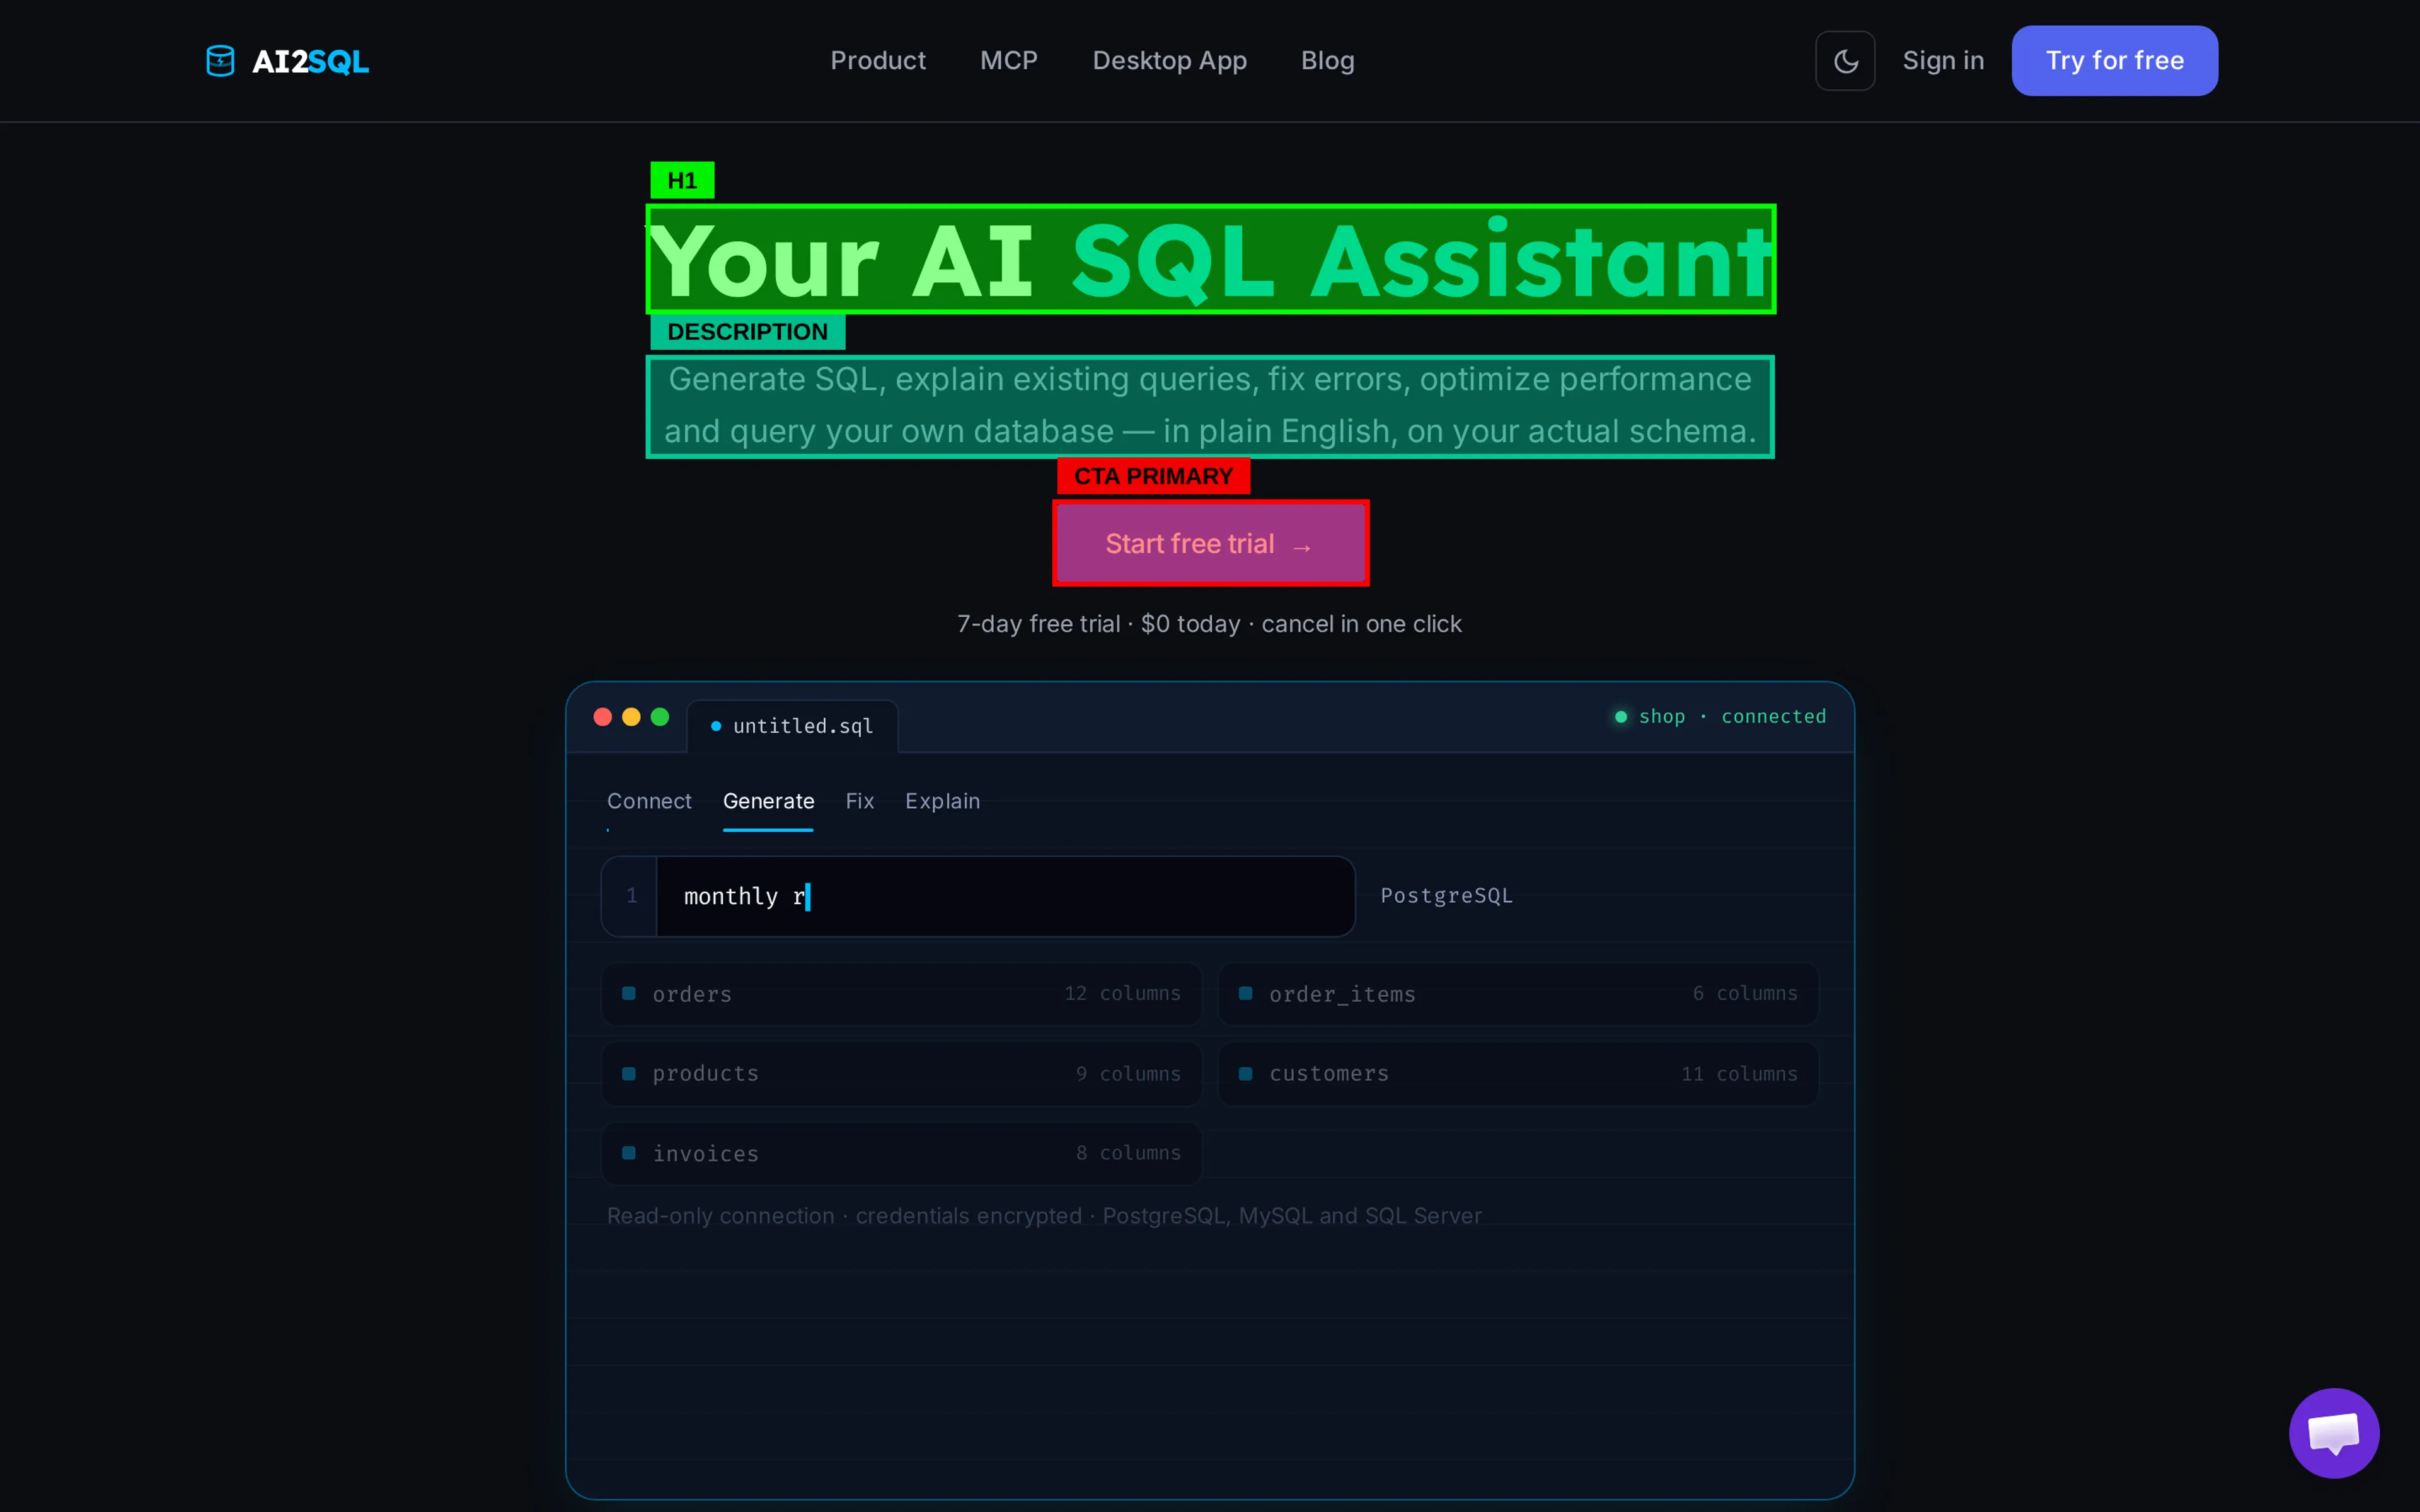Click the 'shop · connected' status text
2420x1512 pixels.
click(1732, 717)
